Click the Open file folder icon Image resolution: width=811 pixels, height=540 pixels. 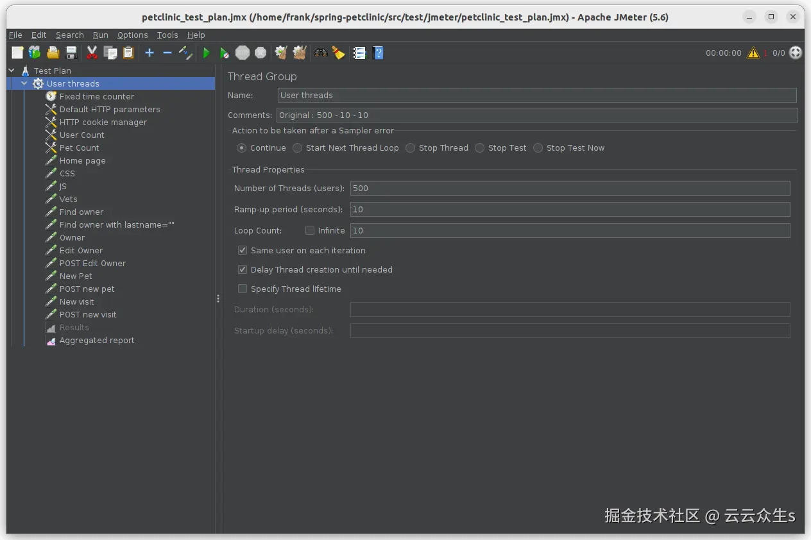point(53,53)
